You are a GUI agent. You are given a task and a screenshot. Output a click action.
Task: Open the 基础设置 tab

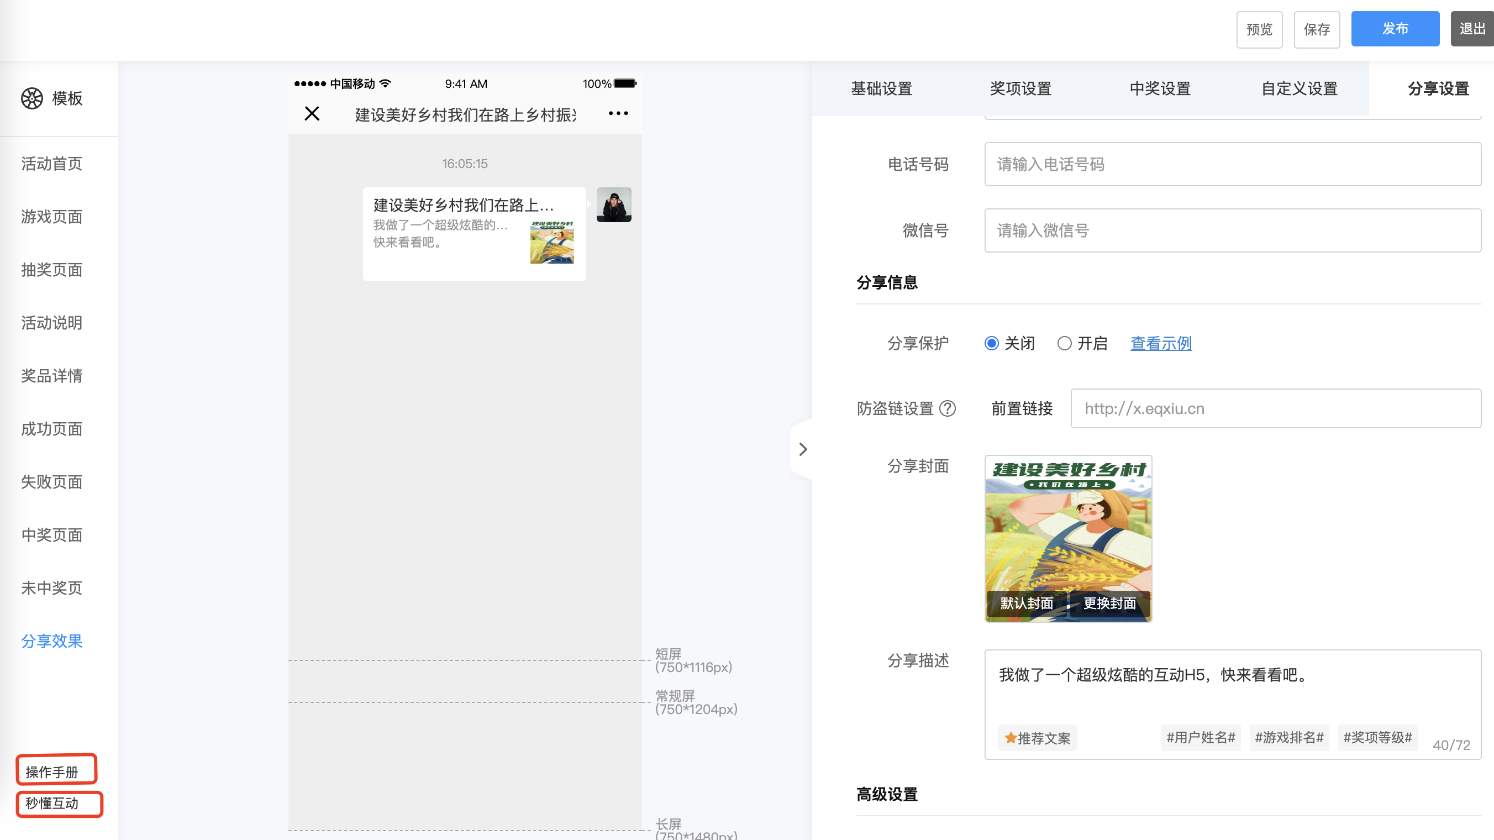(x=881, y=89)
